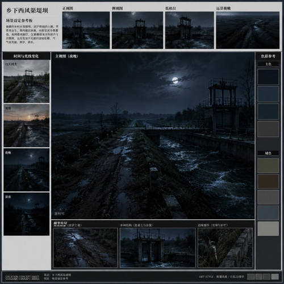This screenshot has height=284, width=284.
Task: Pick the darkest navy main color swatch
Action: click(x=268, y=77)
